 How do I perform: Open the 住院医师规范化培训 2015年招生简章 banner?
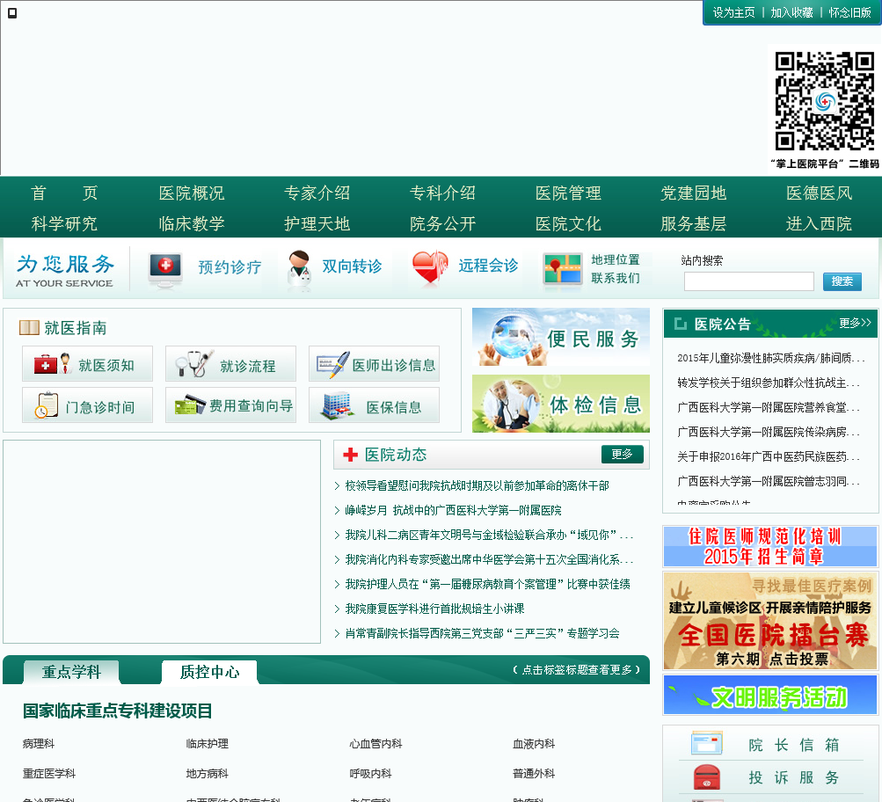(770, 546)
